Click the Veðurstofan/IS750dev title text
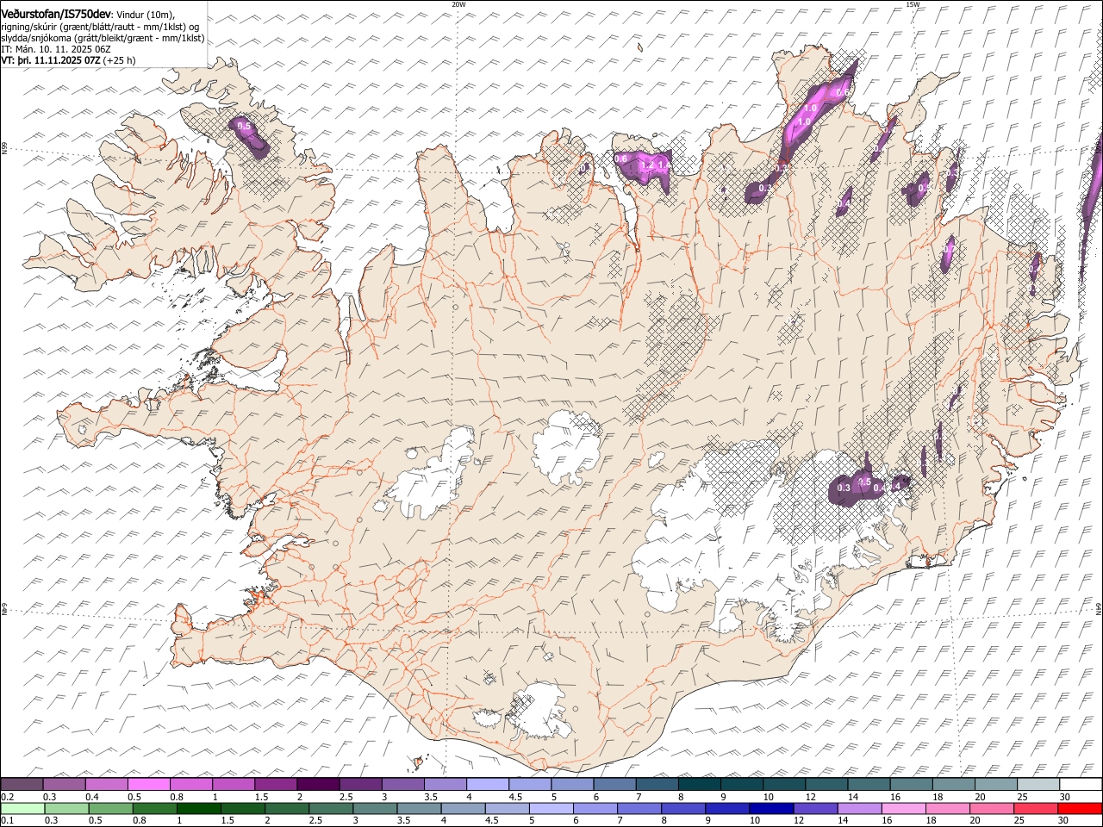This screenshot has width=1103, height=827. pos(56,15)
